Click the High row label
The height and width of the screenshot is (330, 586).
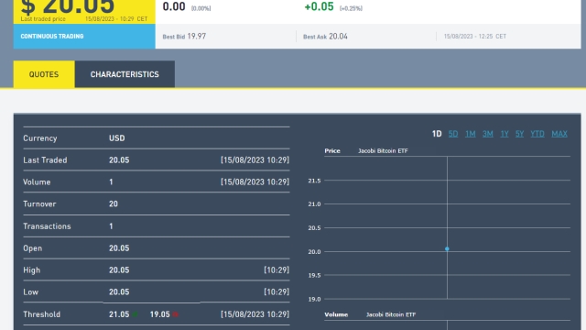coord(31,270)
